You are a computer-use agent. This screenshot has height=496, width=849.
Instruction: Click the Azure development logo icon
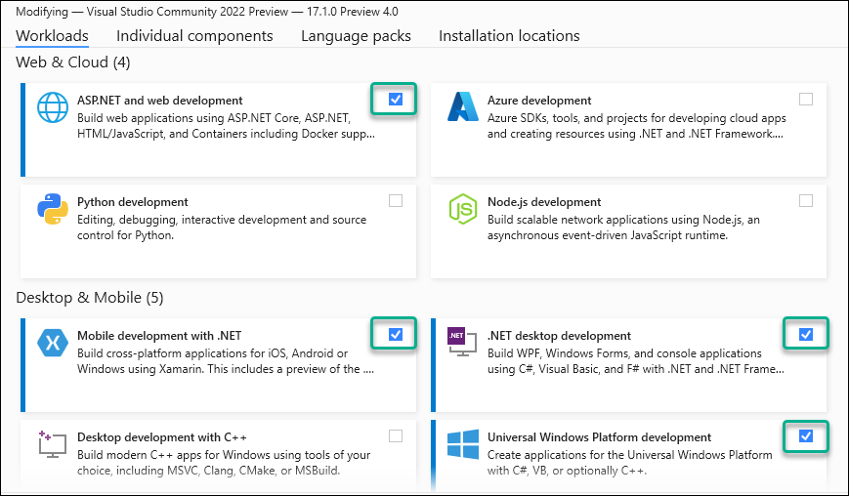[x=462, y=108]
